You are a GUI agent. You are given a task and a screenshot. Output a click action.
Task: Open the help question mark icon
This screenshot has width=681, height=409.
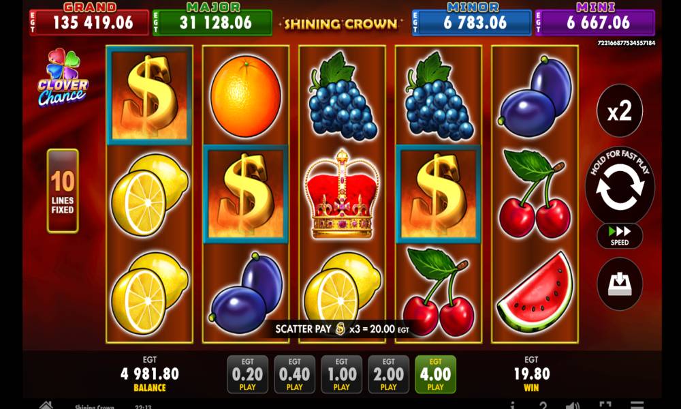pyautogui.click(x=543, y=405)
